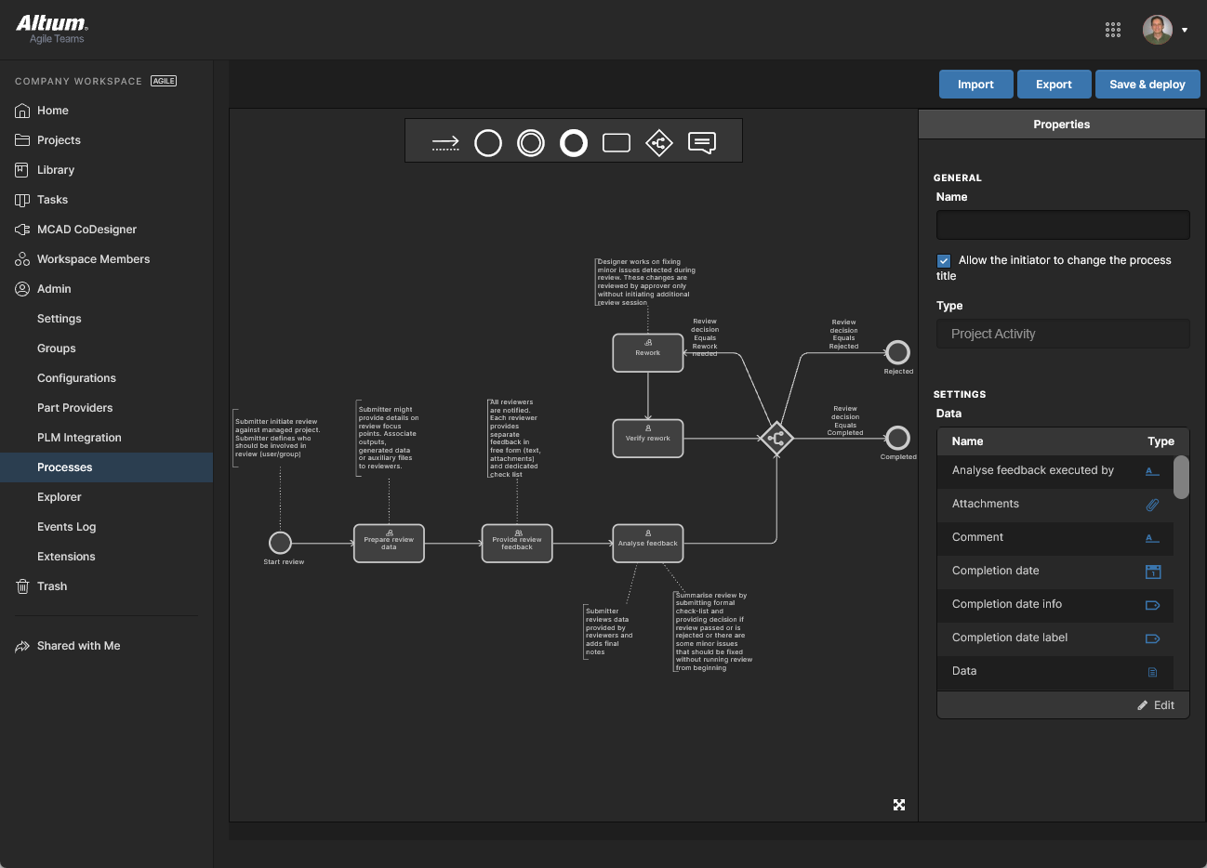
Task: Click Edit below the Data table
Action: tap(1156, 705)
